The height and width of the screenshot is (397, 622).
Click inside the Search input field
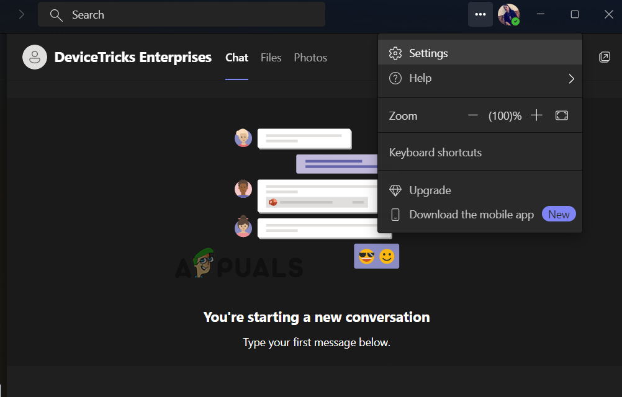[x=181, y=14]
